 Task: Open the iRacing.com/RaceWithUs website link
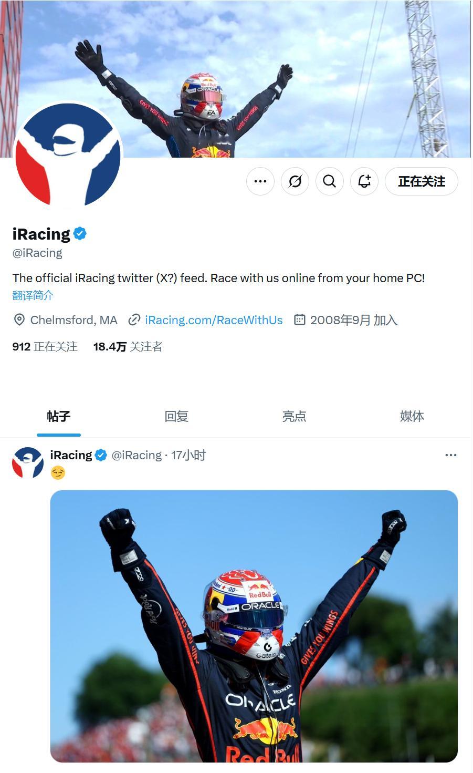(214, 320)
